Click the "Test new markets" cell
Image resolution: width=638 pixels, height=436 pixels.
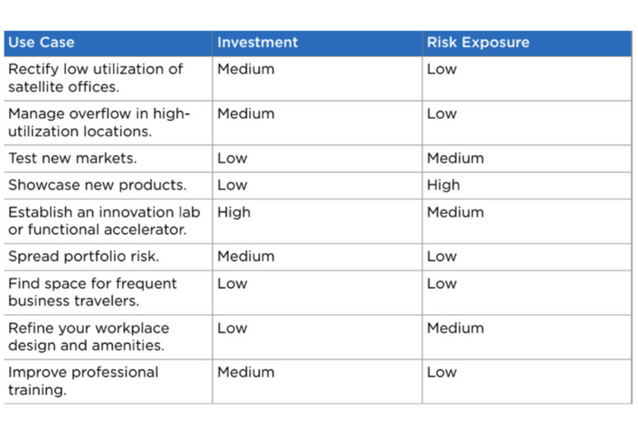(x=72, y=158)
